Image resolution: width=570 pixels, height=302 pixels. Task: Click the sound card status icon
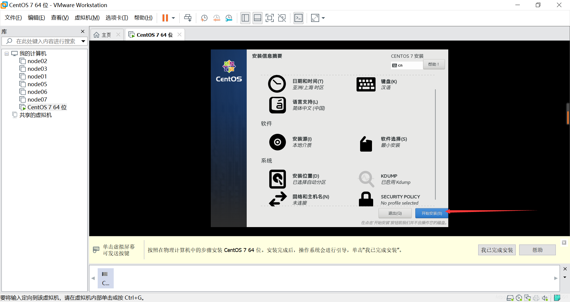coord(544,298)
